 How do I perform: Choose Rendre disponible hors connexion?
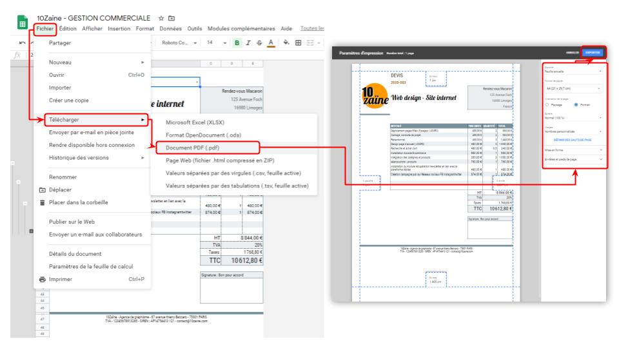(92, 145)
